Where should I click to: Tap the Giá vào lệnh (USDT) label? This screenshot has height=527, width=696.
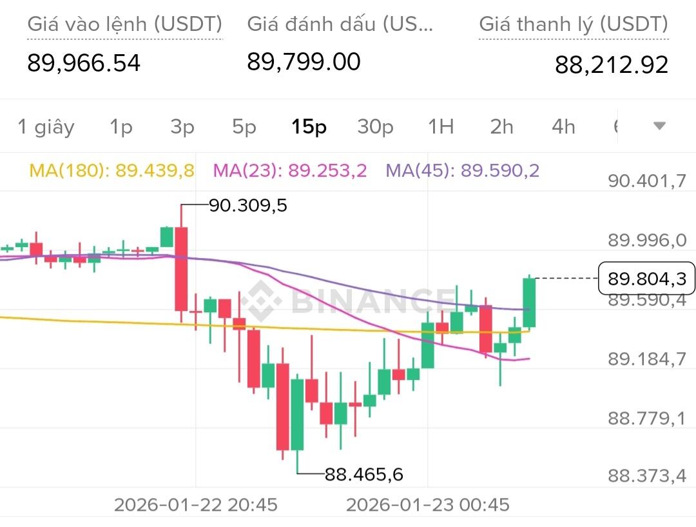coord(124,25)
